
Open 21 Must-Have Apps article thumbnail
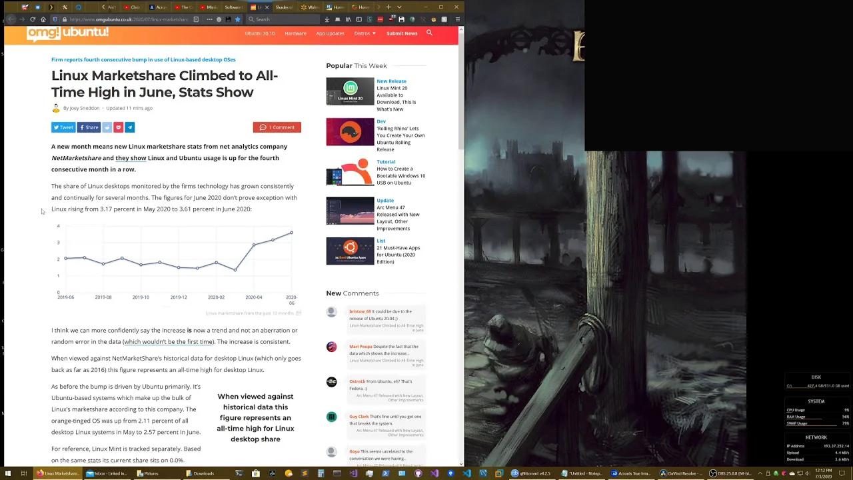point(350,251)
